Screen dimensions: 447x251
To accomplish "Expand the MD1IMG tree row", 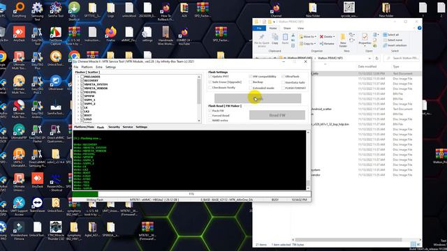I will click(x=78, y=92).
